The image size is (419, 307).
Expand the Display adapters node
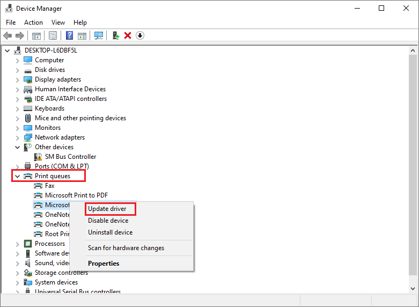tap(17, 79)
